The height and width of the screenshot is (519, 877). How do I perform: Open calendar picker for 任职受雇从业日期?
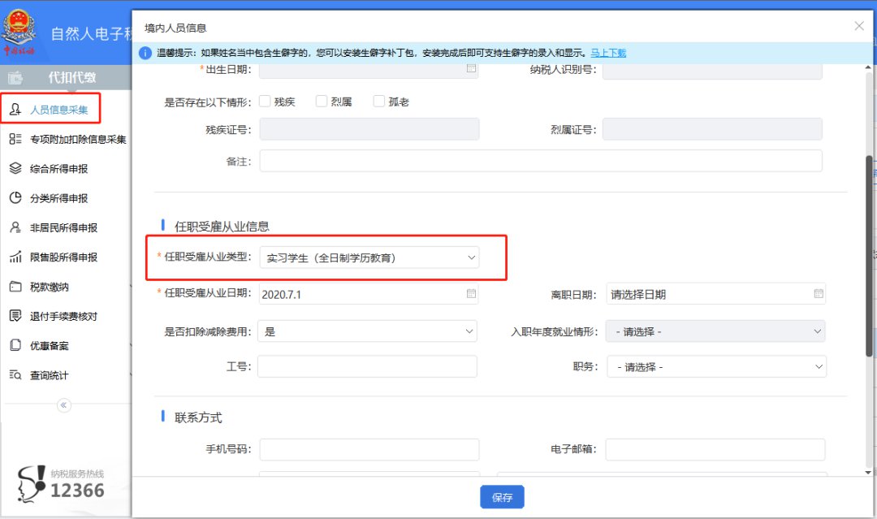[471, 294]
